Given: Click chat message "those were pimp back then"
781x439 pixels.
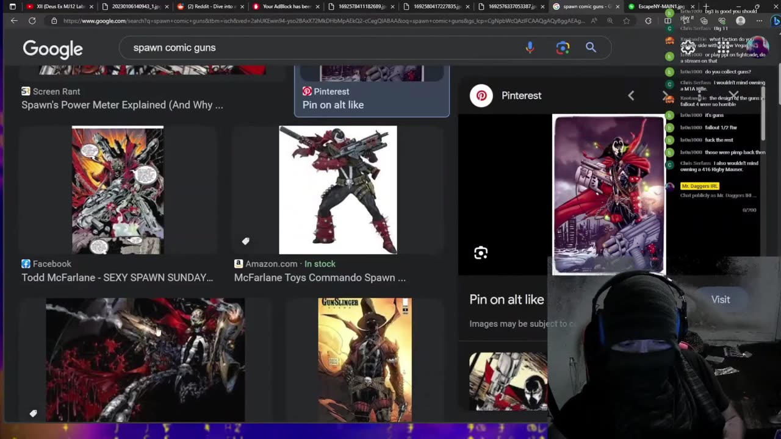Looking at the screenshot, I should click(735, 152).
